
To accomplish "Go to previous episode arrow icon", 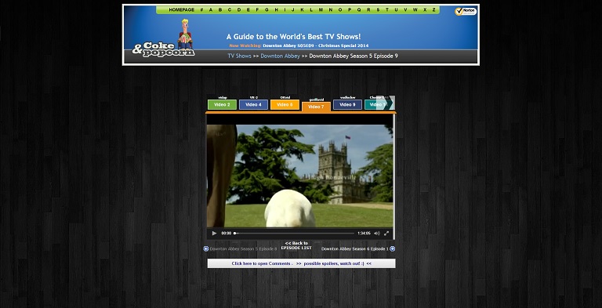I will (x=206, y=249).
